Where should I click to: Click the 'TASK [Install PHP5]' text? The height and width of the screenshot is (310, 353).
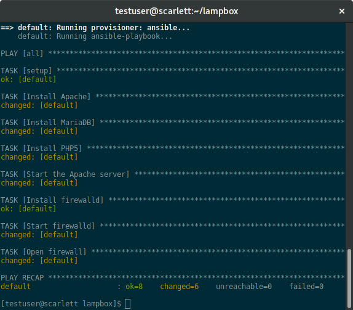(x=41, y=149)
